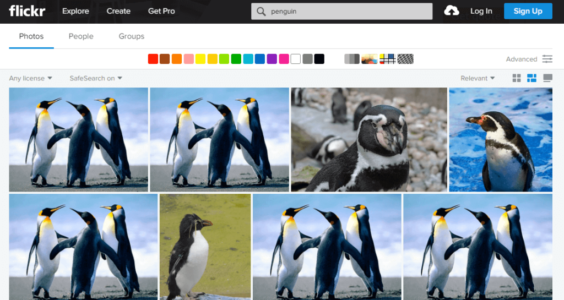This screenshot has width=564, height=300.
Task: Click the Advanced search link
Action: click(x=522, y=59)
